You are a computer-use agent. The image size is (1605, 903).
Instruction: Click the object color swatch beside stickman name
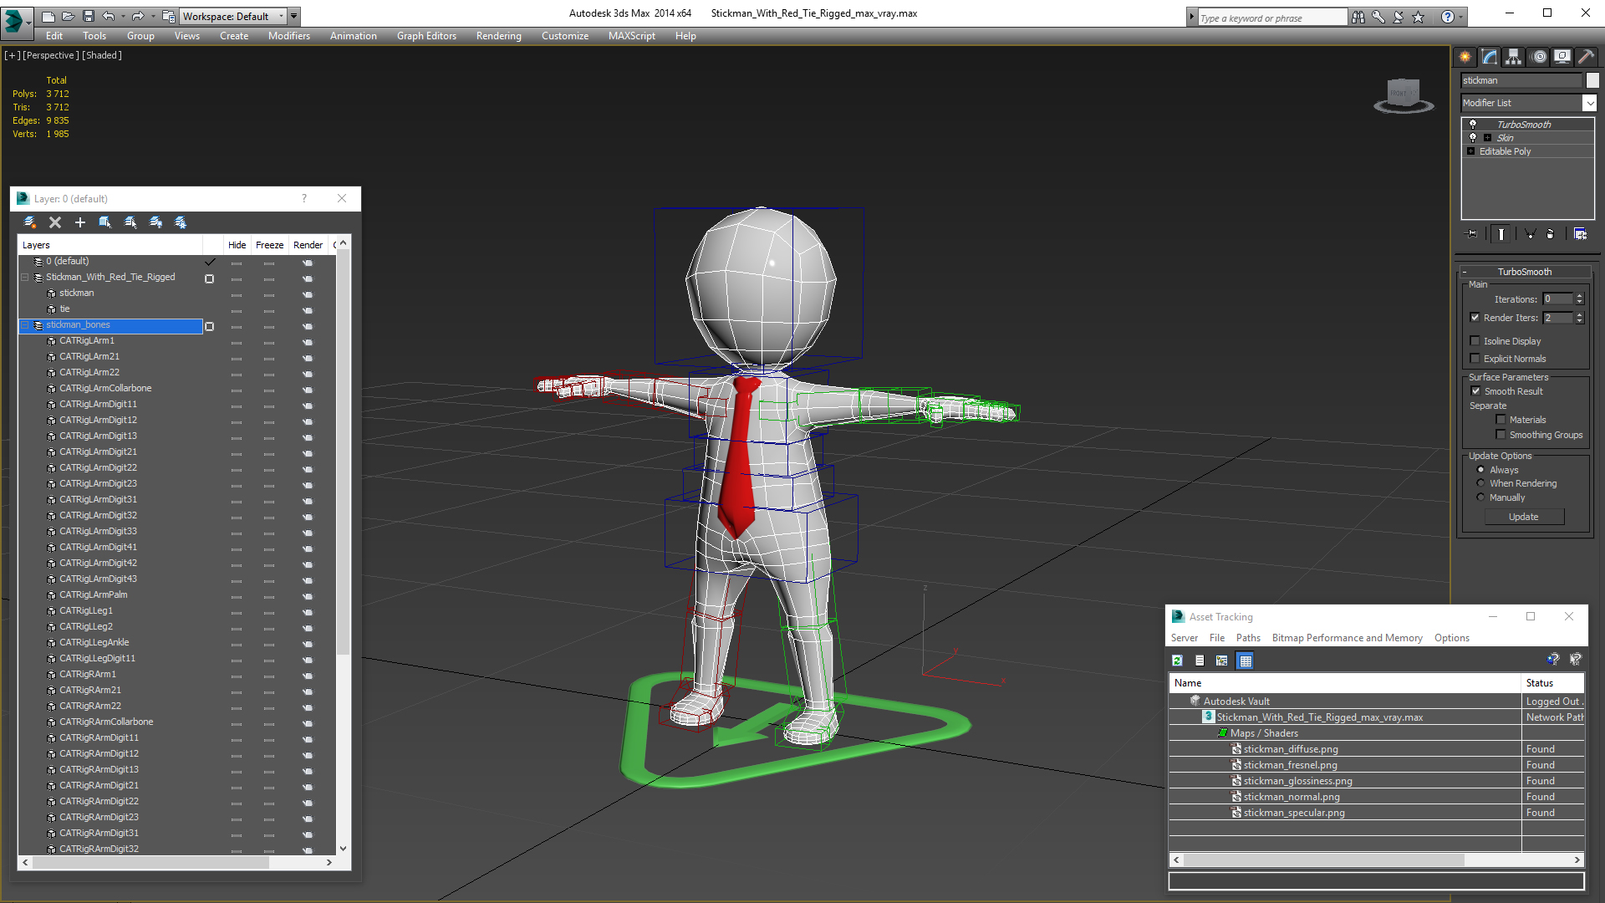(x=1592, y=80)
